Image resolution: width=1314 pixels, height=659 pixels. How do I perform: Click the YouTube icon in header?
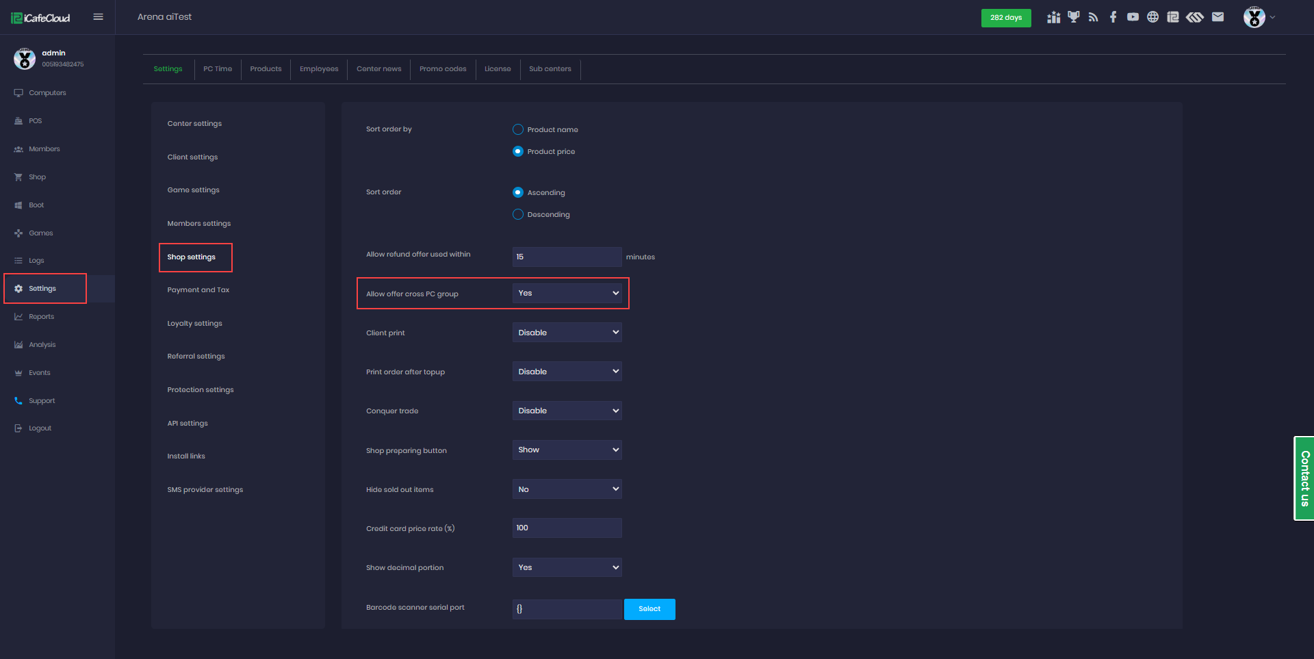tap(1133, 17)
